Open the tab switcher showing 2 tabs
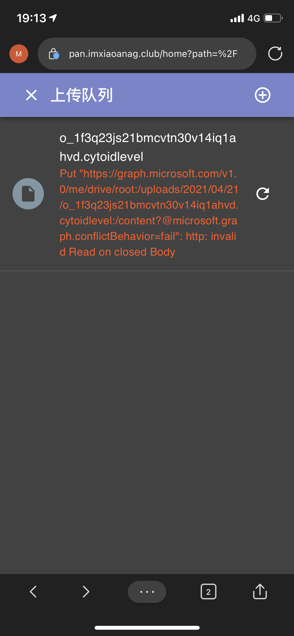Image resolution: width=294 pixels, height=636 pixels. pyautogui.click(x=208, y=592)
